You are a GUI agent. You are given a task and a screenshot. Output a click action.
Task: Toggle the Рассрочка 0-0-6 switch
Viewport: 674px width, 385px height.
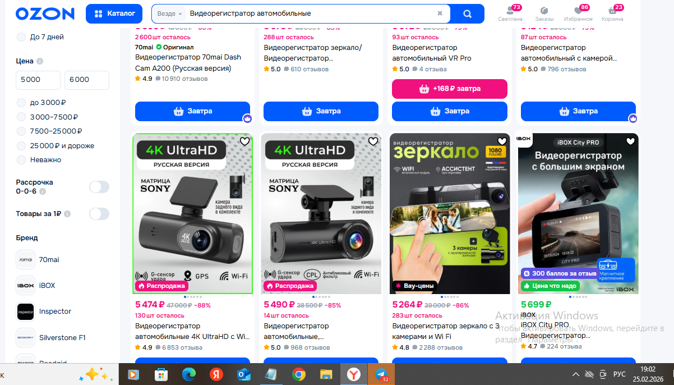pos(99,187)
